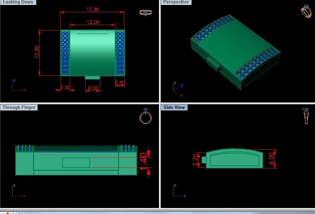The height and width of the screenshot is (214, 315).
Task: Click the xyz axes icon in Perspective viewport
Action: [x=178, y=89]
